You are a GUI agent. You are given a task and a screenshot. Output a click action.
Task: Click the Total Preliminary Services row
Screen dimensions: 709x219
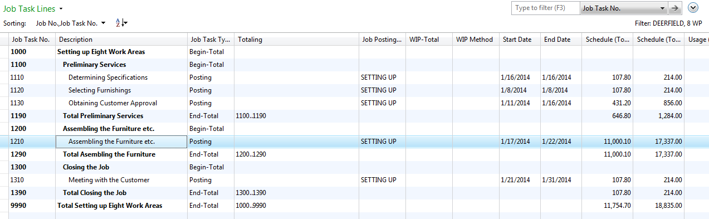point(359,116)
